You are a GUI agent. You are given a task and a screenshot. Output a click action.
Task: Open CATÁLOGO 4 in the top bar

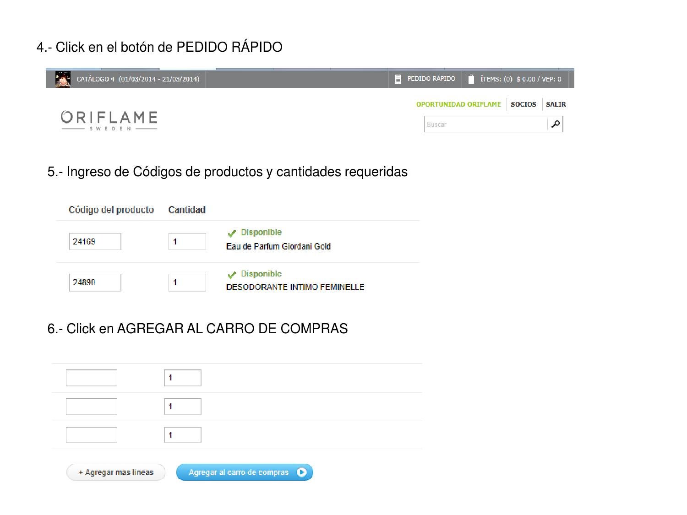137,79
